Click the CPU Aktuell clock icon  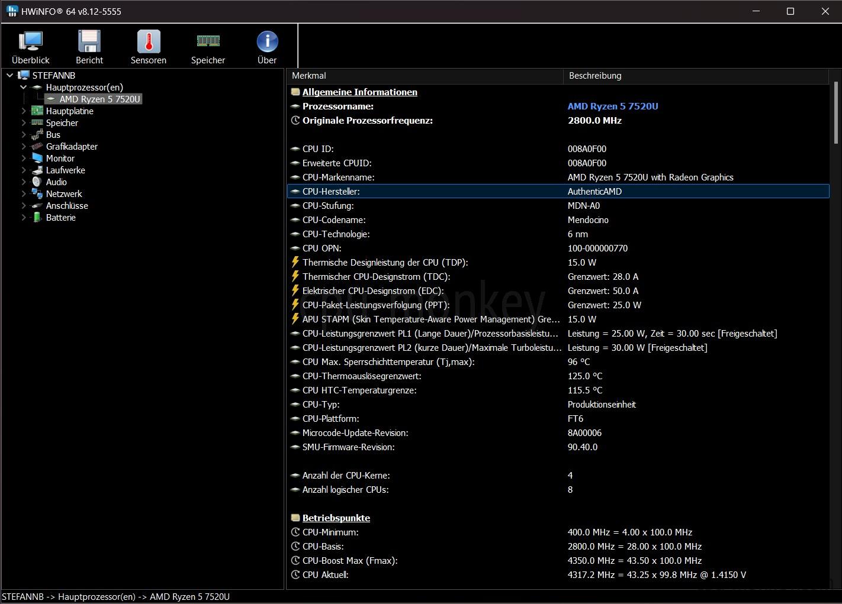click(295, 575)
